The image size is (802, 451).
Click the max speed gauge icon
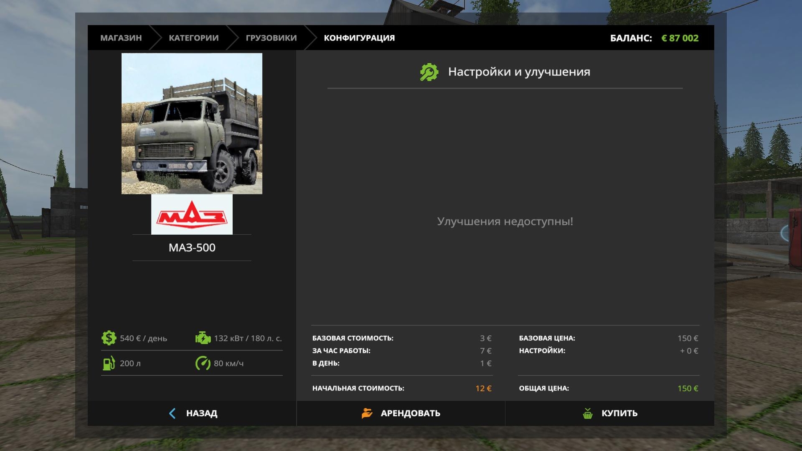(203, 363)
